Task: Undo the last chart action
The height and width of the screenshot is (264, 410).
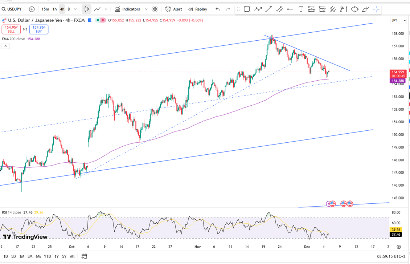Action: point(218,9)
